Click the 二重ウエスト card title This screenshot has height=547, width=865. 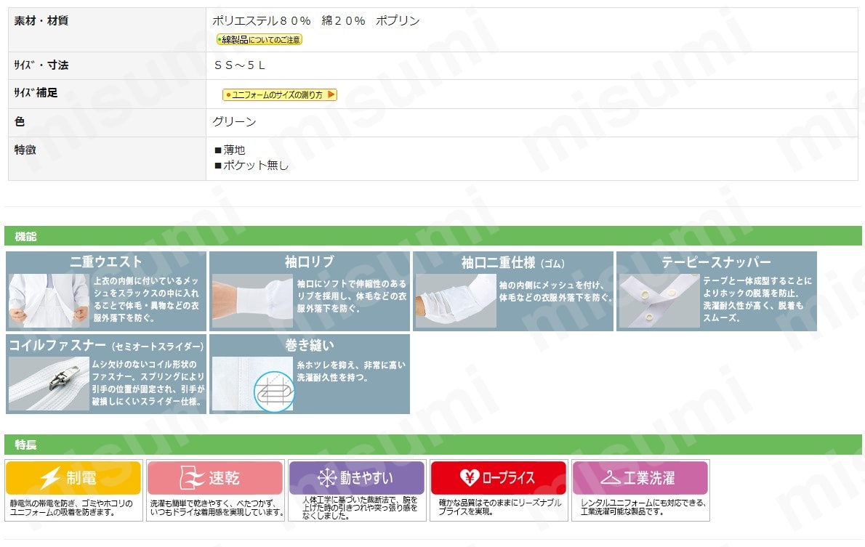click(106, 262)
